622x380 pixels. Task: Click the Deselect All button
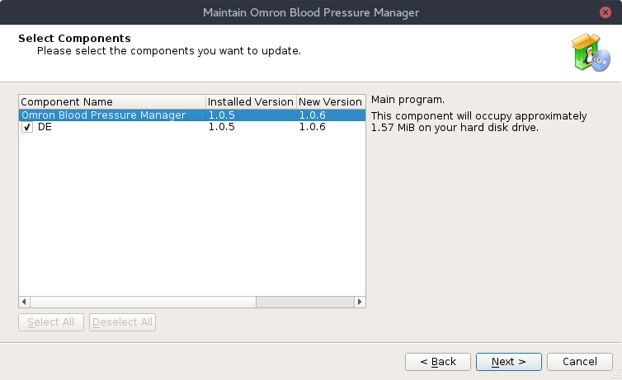point(122,322)
